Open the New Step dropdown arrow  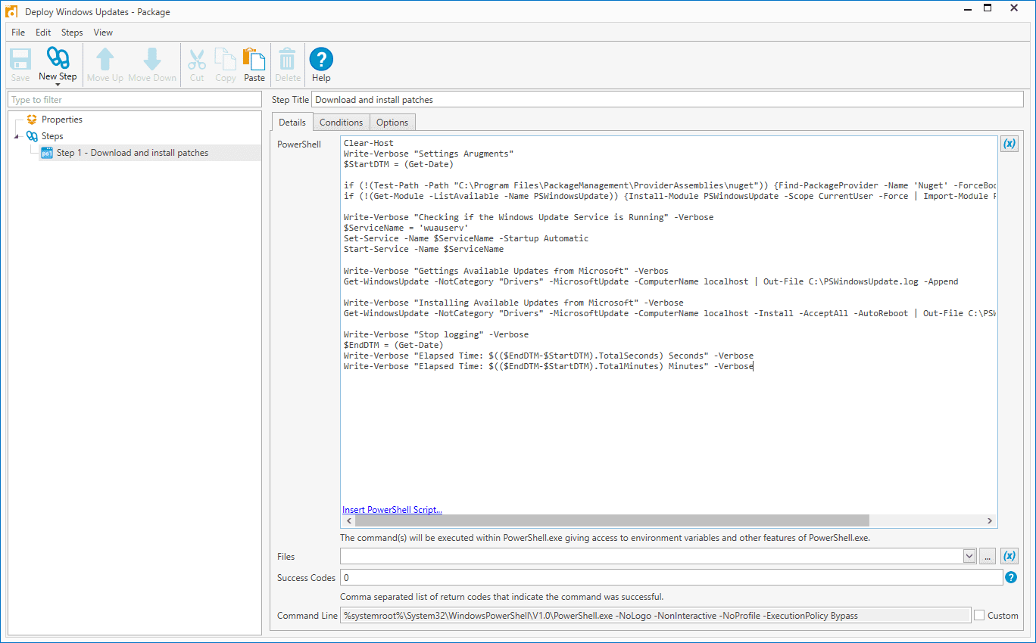pos(58,85)
